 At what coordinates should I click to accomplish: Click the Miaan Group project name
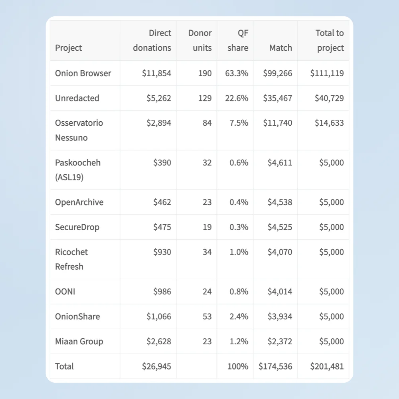(79, 342)
